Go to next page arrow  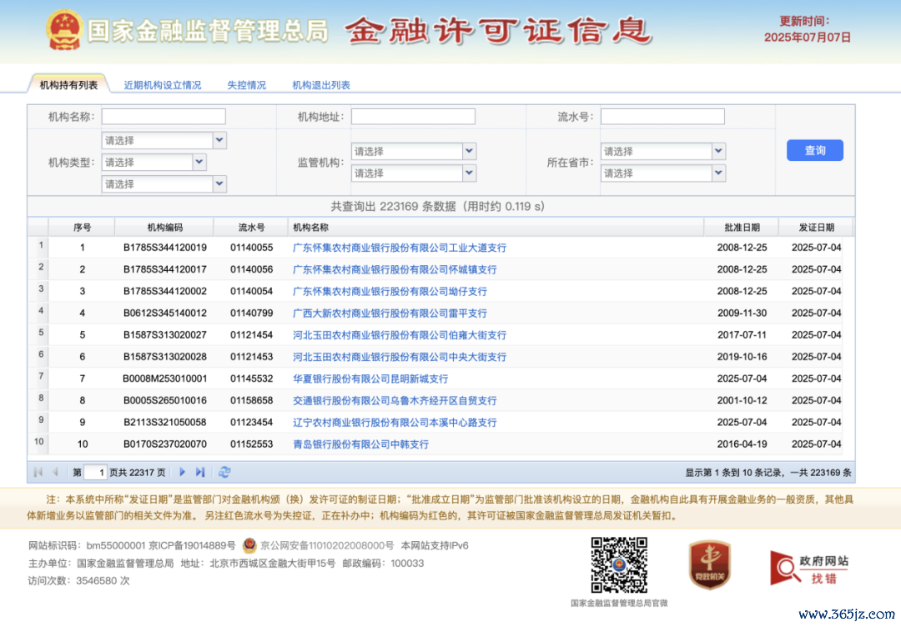coord(182,472)
